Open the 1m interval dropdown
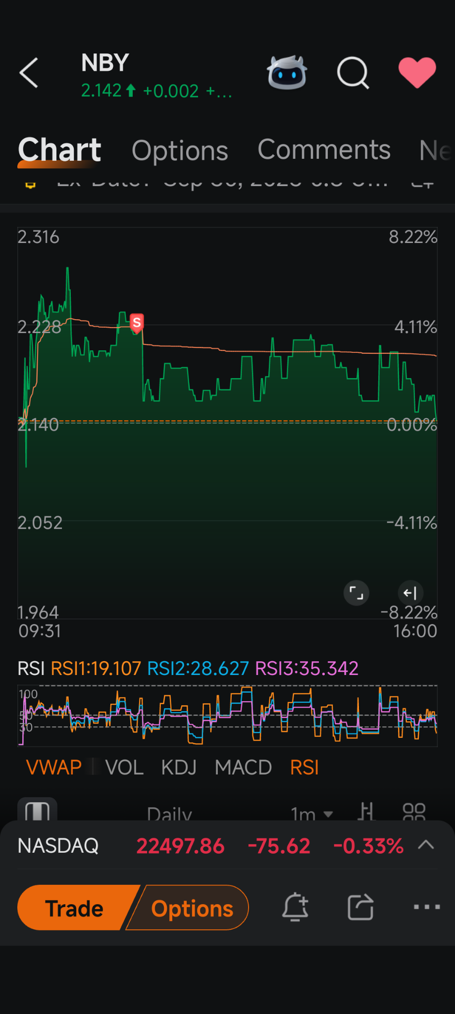 (311, 813)
